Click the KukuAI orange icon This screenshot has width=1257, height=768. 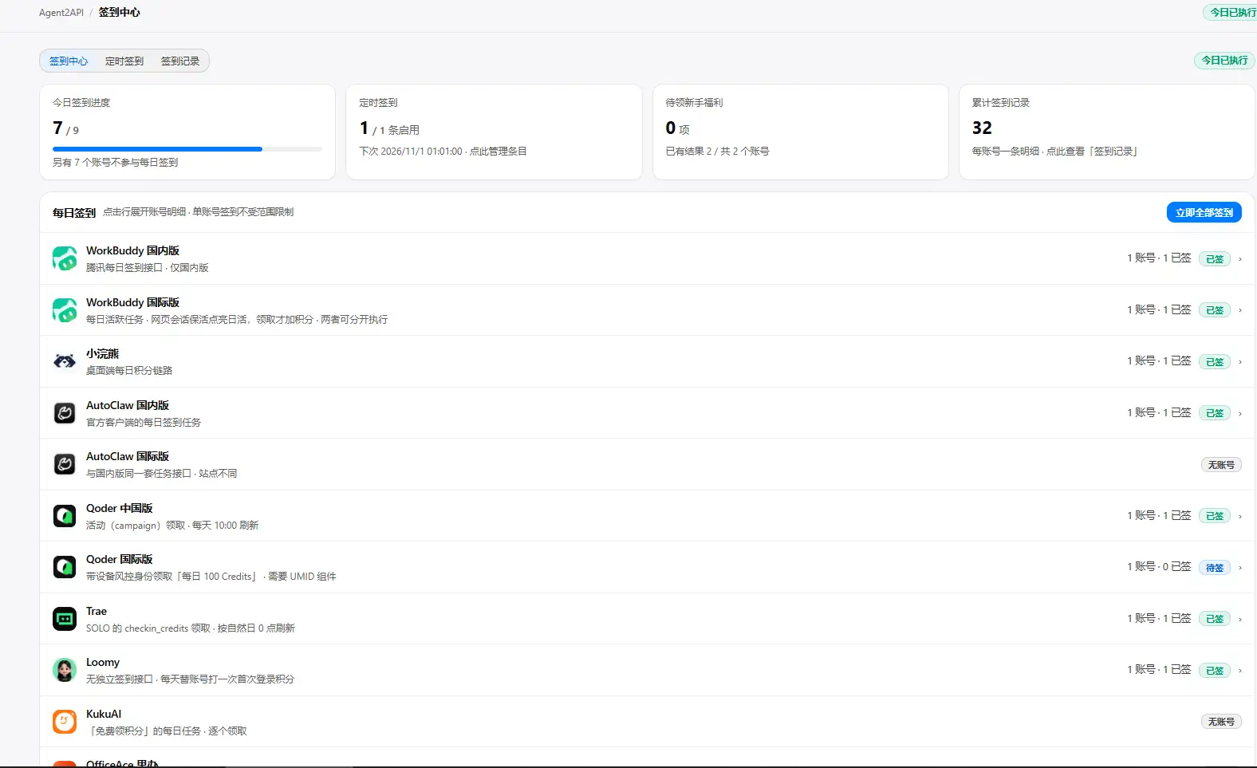point(65,722)
